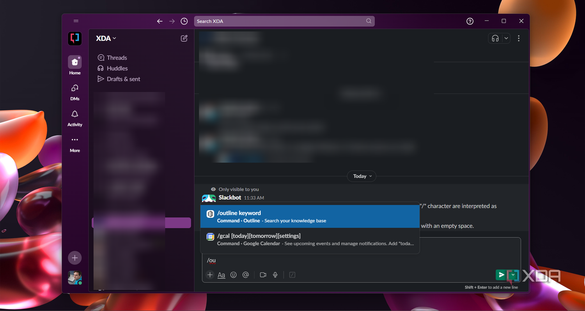
Task: Go forward with the right arrow
Action: 172,21
